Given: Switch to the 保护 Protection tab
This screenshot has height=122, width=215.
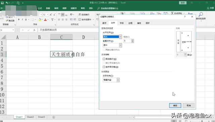Looking at the screenshot, I should (147, 23).
